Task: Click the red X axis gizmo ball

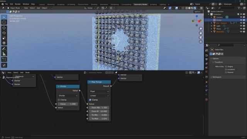Action: coord(200,21)
